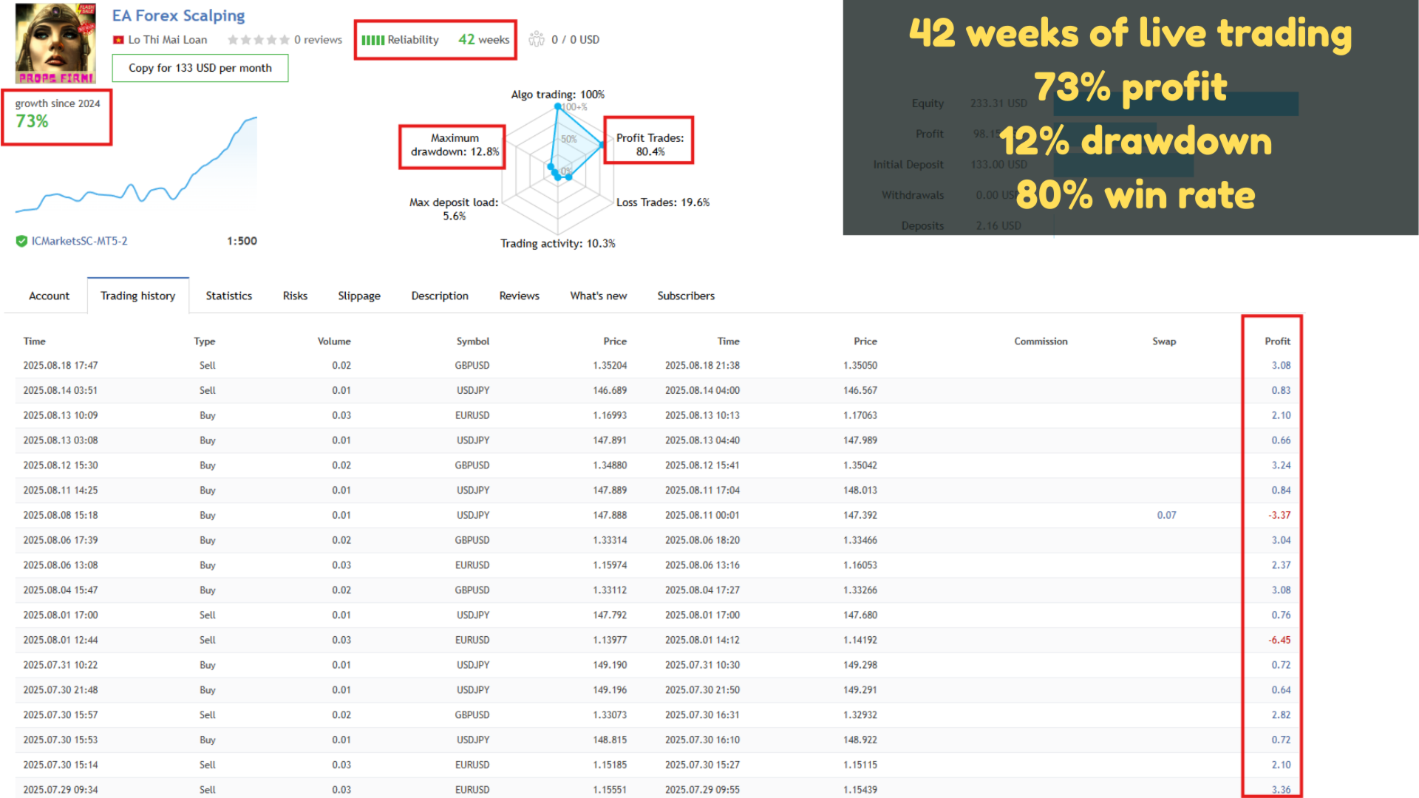The width and height of the screenshot is (1419, 798).
Task: Click the star rating icons
Action: [x=258, y=40]
